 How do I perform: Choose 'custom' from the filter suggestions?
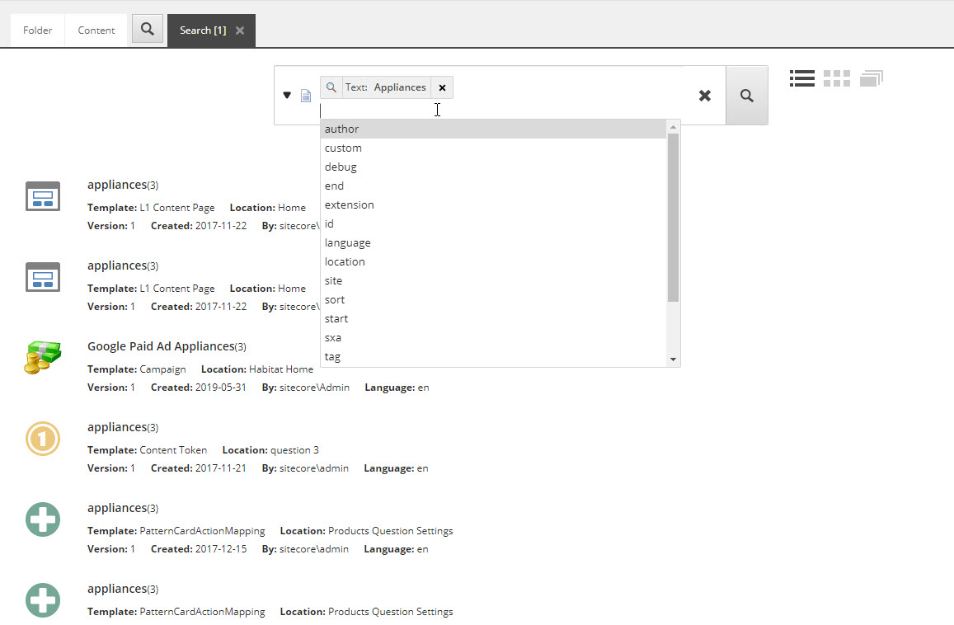(493, 148)
